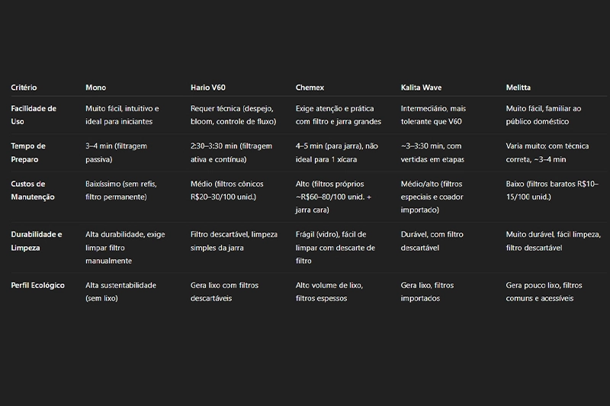
Task: Click the Melitta column header
Action: pos(518,88)
